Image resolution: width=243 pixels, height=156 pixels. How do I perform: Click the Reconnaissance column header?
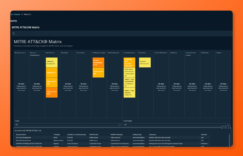[x=20, y=53]
